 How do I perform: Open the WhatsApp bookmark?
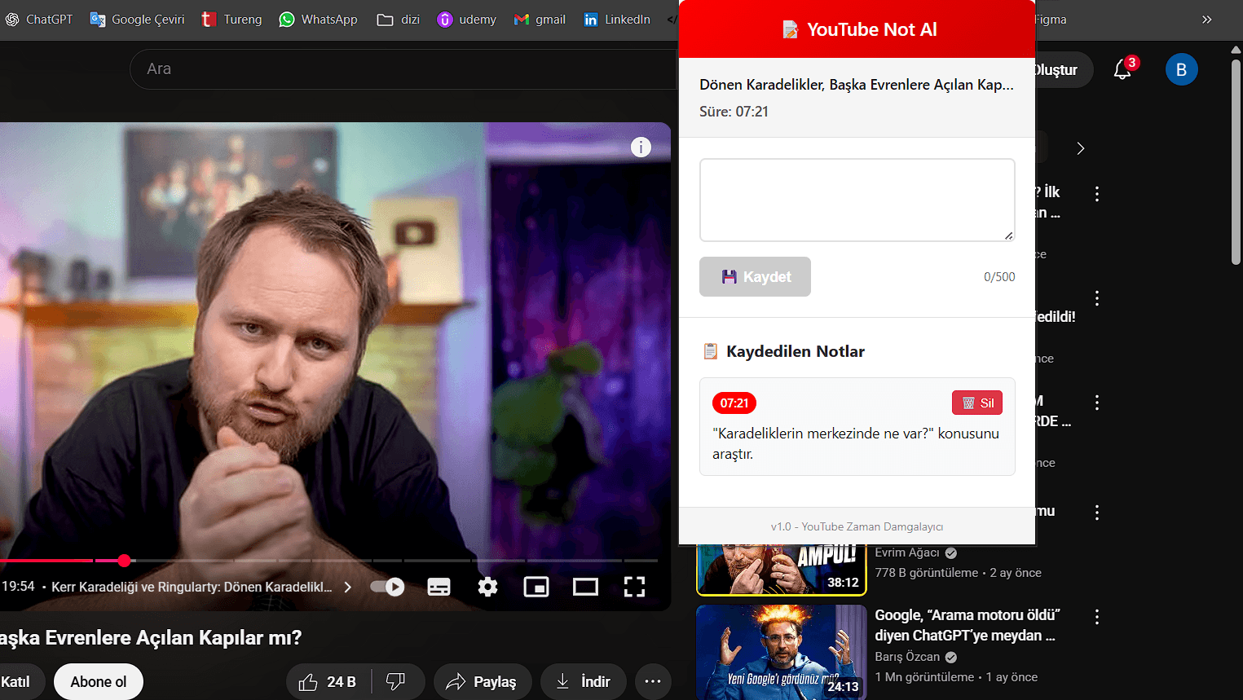tap(318, 20)
